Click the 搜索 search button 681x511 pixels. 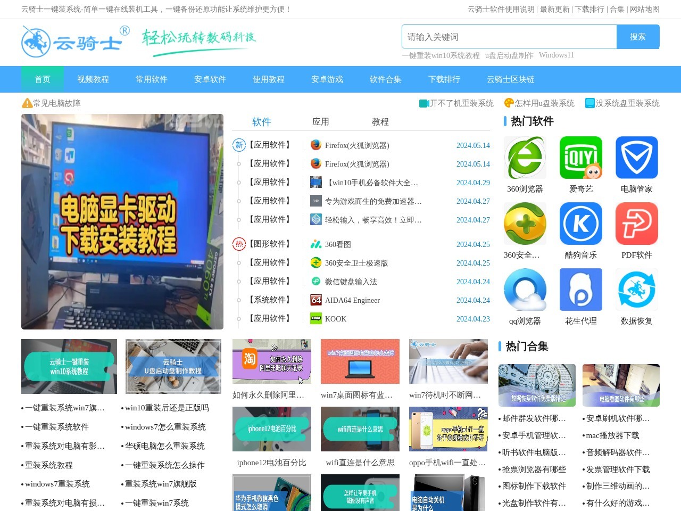click(638, 37)
